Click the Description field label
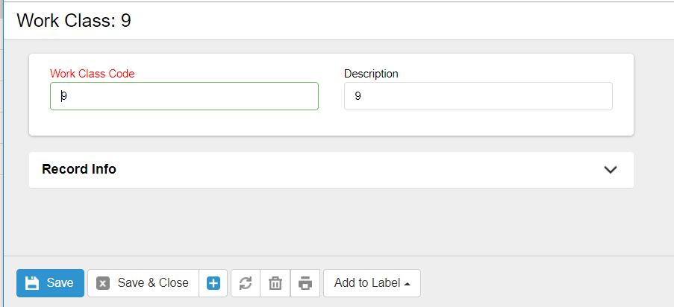 coord(371,74)
